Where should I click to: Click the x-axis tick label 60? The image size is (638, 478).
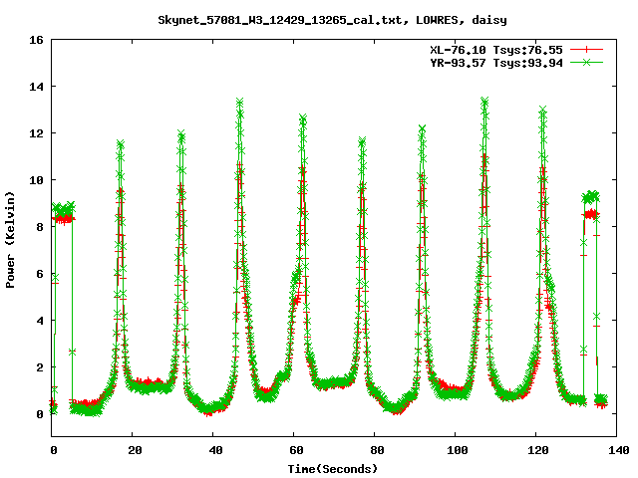pos(296,450)
